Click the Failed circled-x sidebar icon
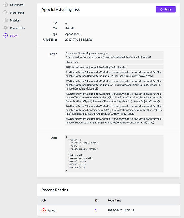Image resolution: width=184 pixels, height=218 pixels. click(6, 36)
